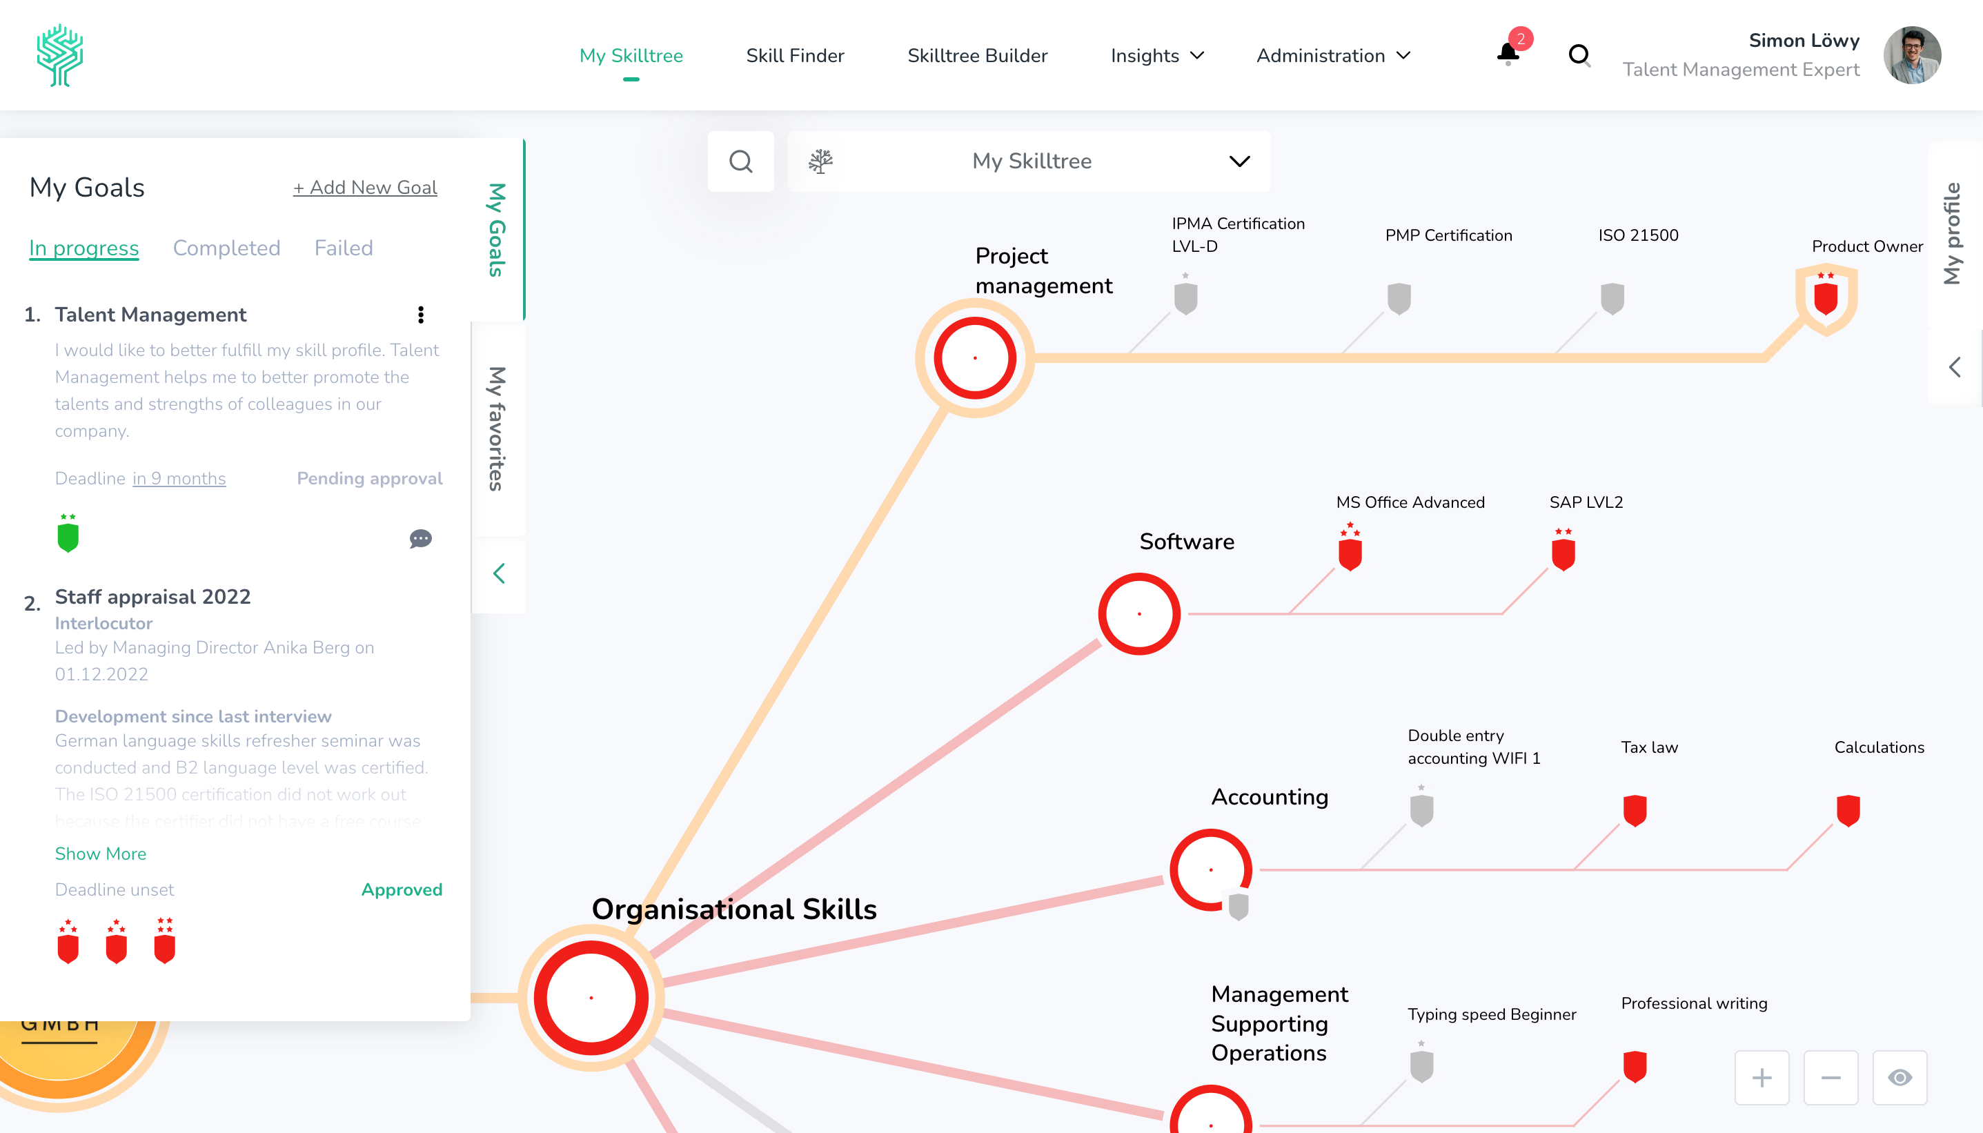Click the zoom in plus icon
The image size is (1983, 1133).
pyautogui.click(x=1762, y=1078)
